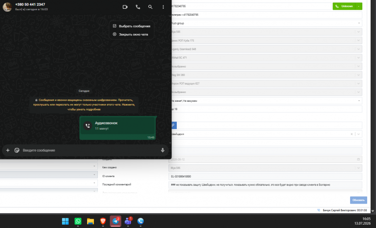The width and height of the screenshot is (376, 228).
Task: Click the call icon inside Аудиозвонок bubble
Action: tap(88, 126)
